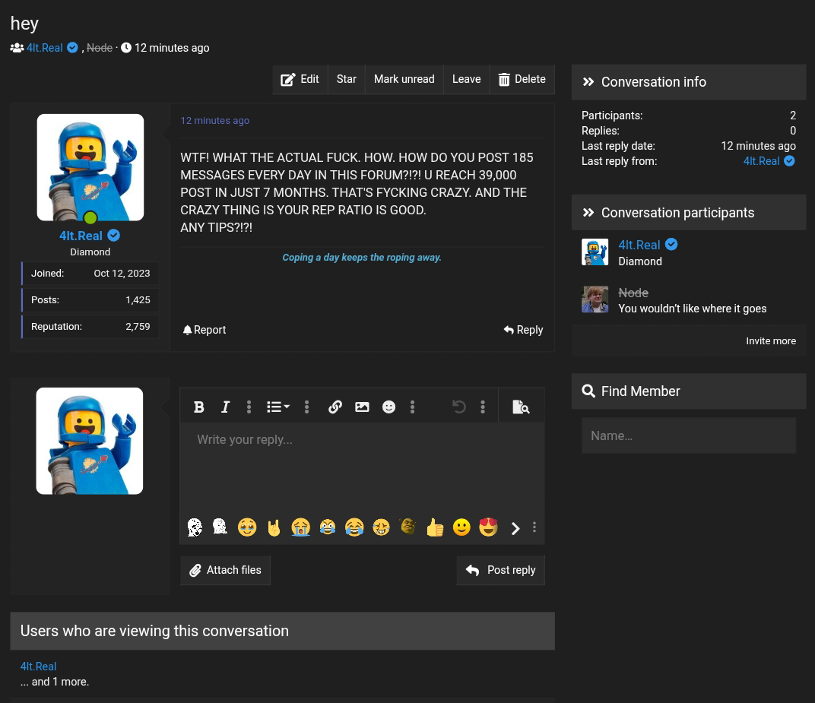Open the smilies picker

click(388, 407)
